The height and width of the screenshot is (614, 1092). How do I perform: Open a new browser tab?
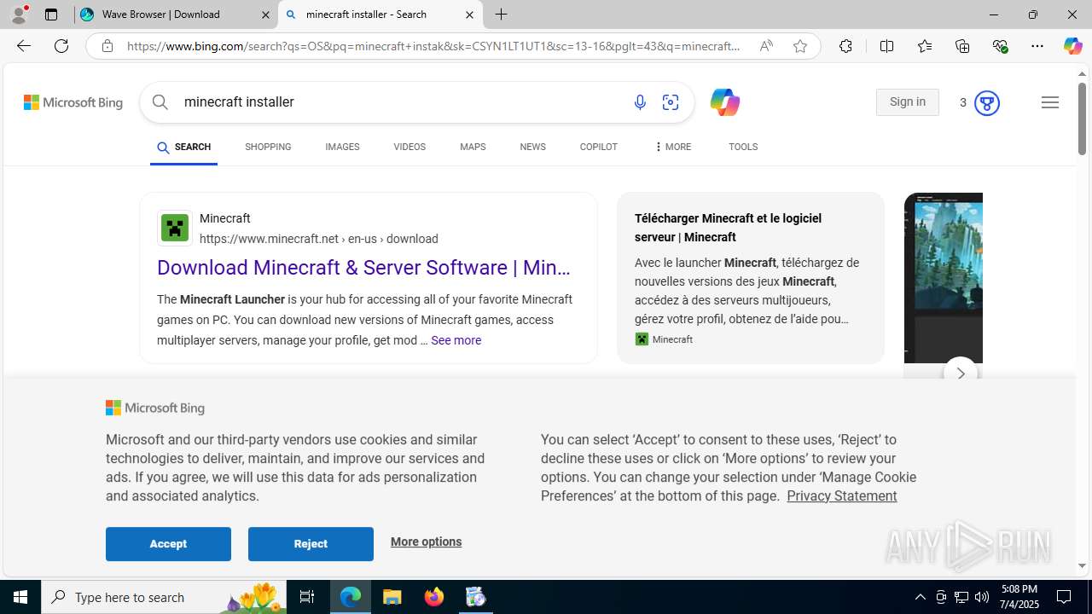502,14
